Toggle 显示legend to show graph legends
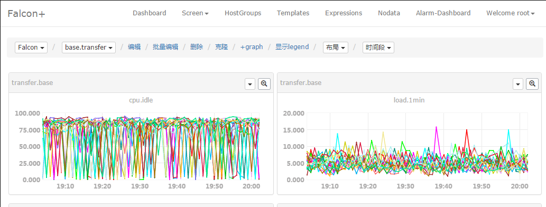This screenshot has height=207, width=546. tap(292, 47)
